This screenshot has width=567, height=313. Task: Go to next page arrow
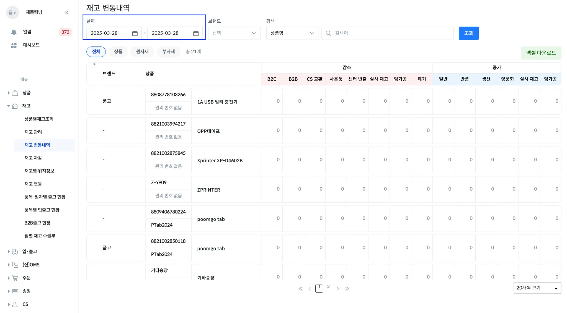338,289
